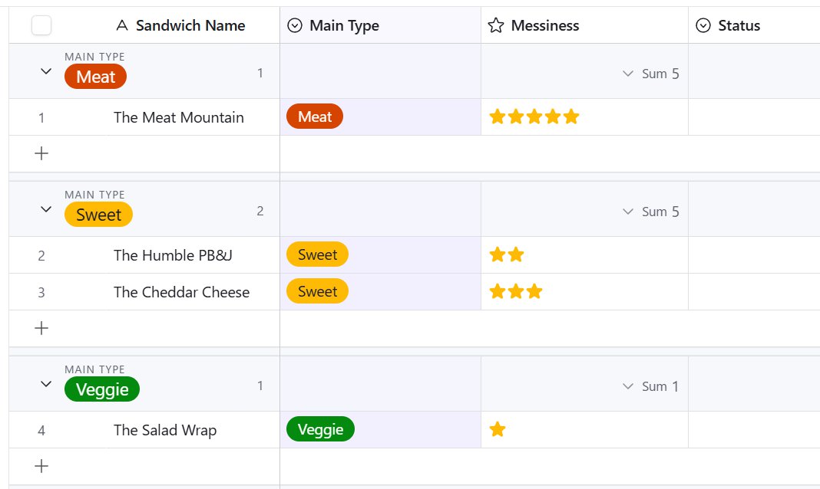The height and width of the screenshot is (489, 820).
Task: Open Sum dropdown for Sweet messiness
Action: 628,212
